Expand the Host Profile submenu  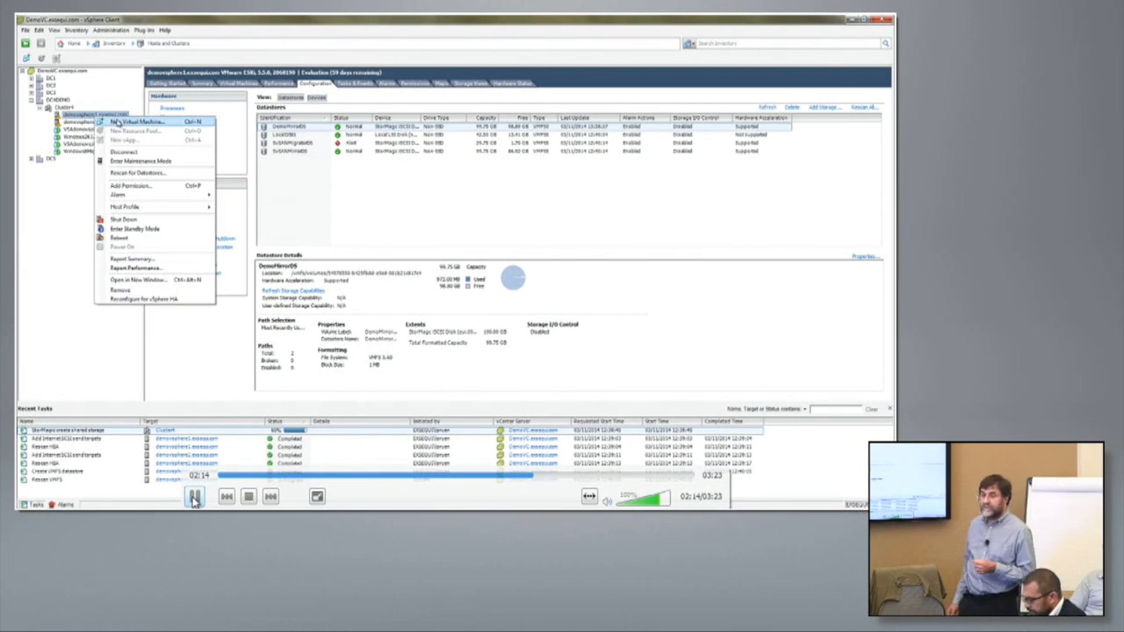pos(155,207)
